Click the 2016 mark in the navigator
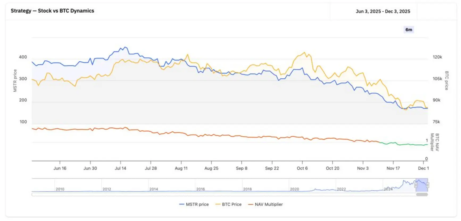This screenshot has height=221, width=461. (201, 189)
